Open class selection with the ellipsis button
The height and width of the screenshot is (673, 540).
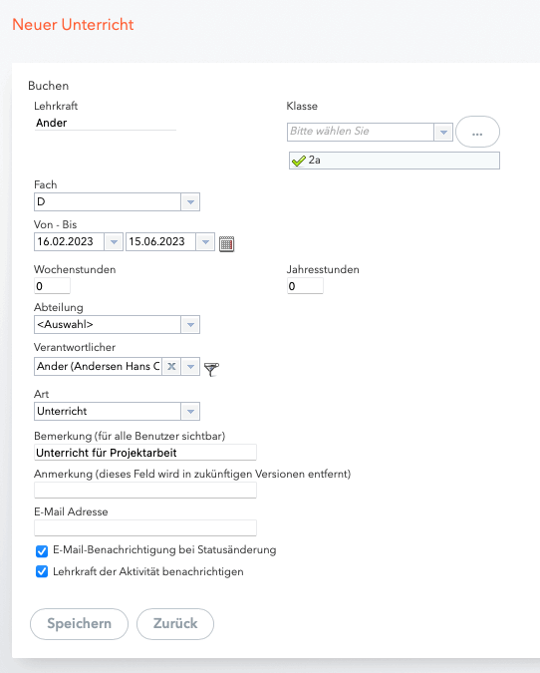pos(477,132)
